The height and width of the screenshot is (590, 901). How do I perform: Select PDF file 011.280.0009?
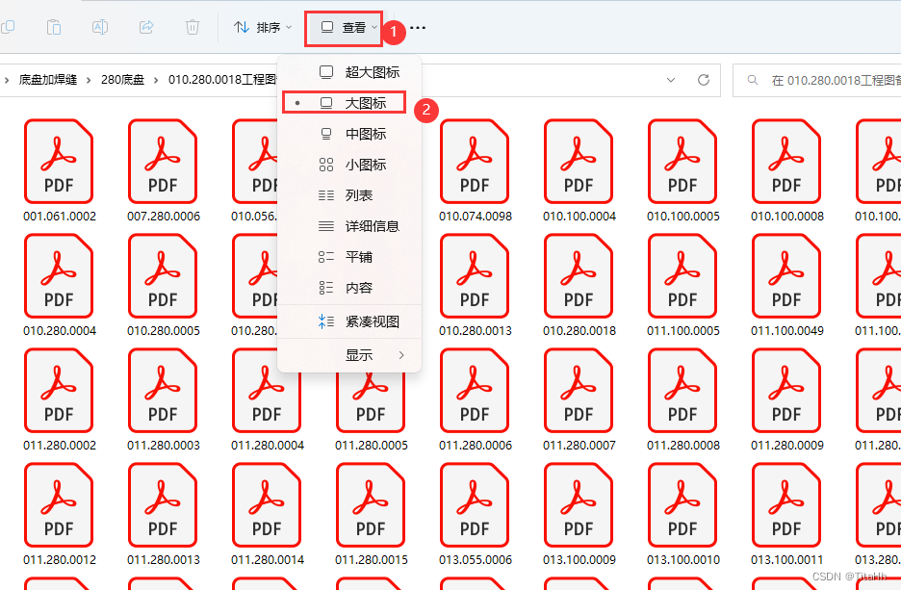[787, 399]
